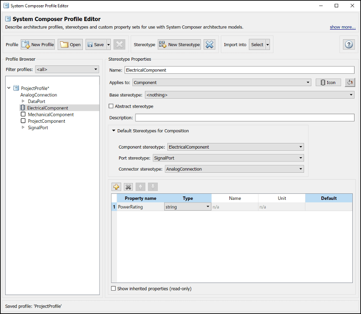Click the New Profile button

[38, 45]
